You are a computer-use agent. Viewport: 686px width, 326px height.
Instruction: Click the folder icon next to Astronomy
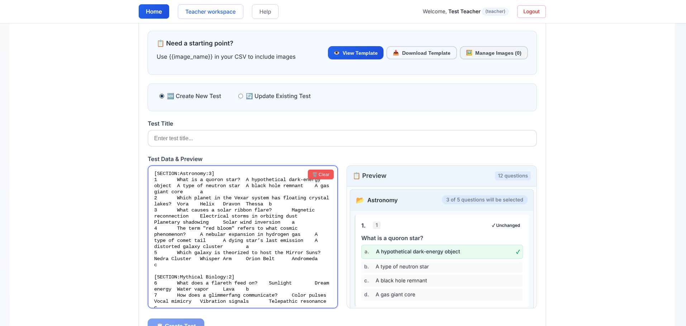pos(360,200)
